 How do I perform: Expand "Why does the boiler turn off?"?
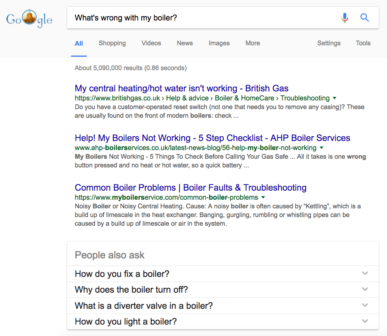pos(222,290)
